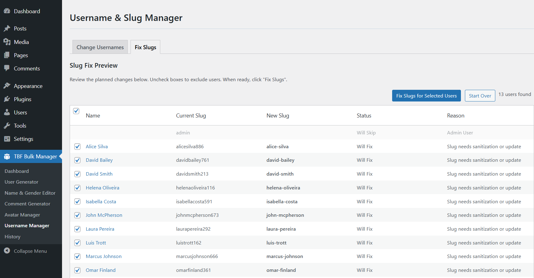Click the Posts pushpin icon
This screenshot has width=534, height=278.
(7, 29)
